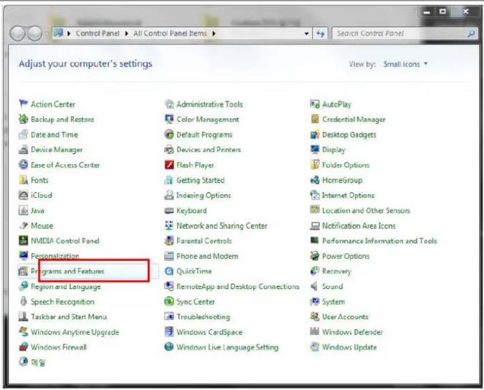
Task: Open Programs and Features
Action: point(67,271)
